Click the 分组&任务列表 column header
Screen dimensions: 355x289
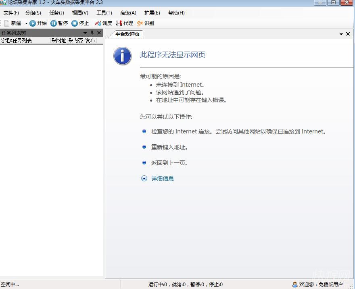click(25, 40)
